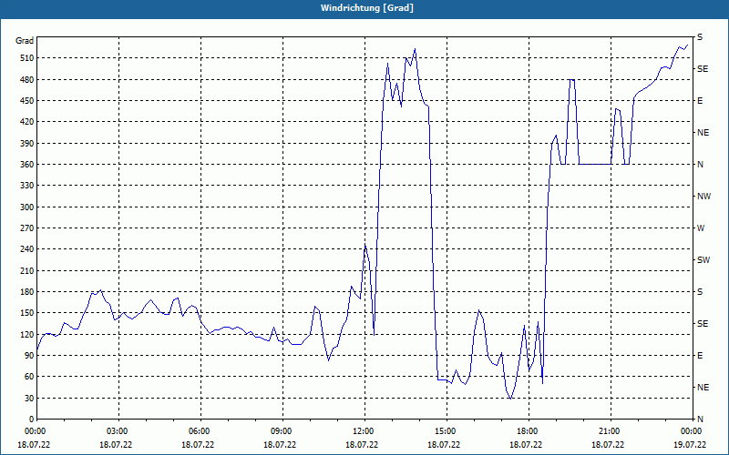The width and height of the screenshot is (729, 455).
Task: Select the 450 left axis label
Action: pos(27,101)
